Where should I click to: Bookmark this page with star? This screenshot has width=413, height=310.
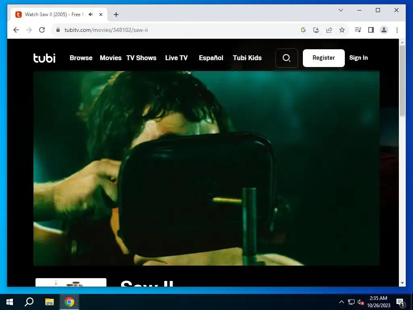pos(342,30)
